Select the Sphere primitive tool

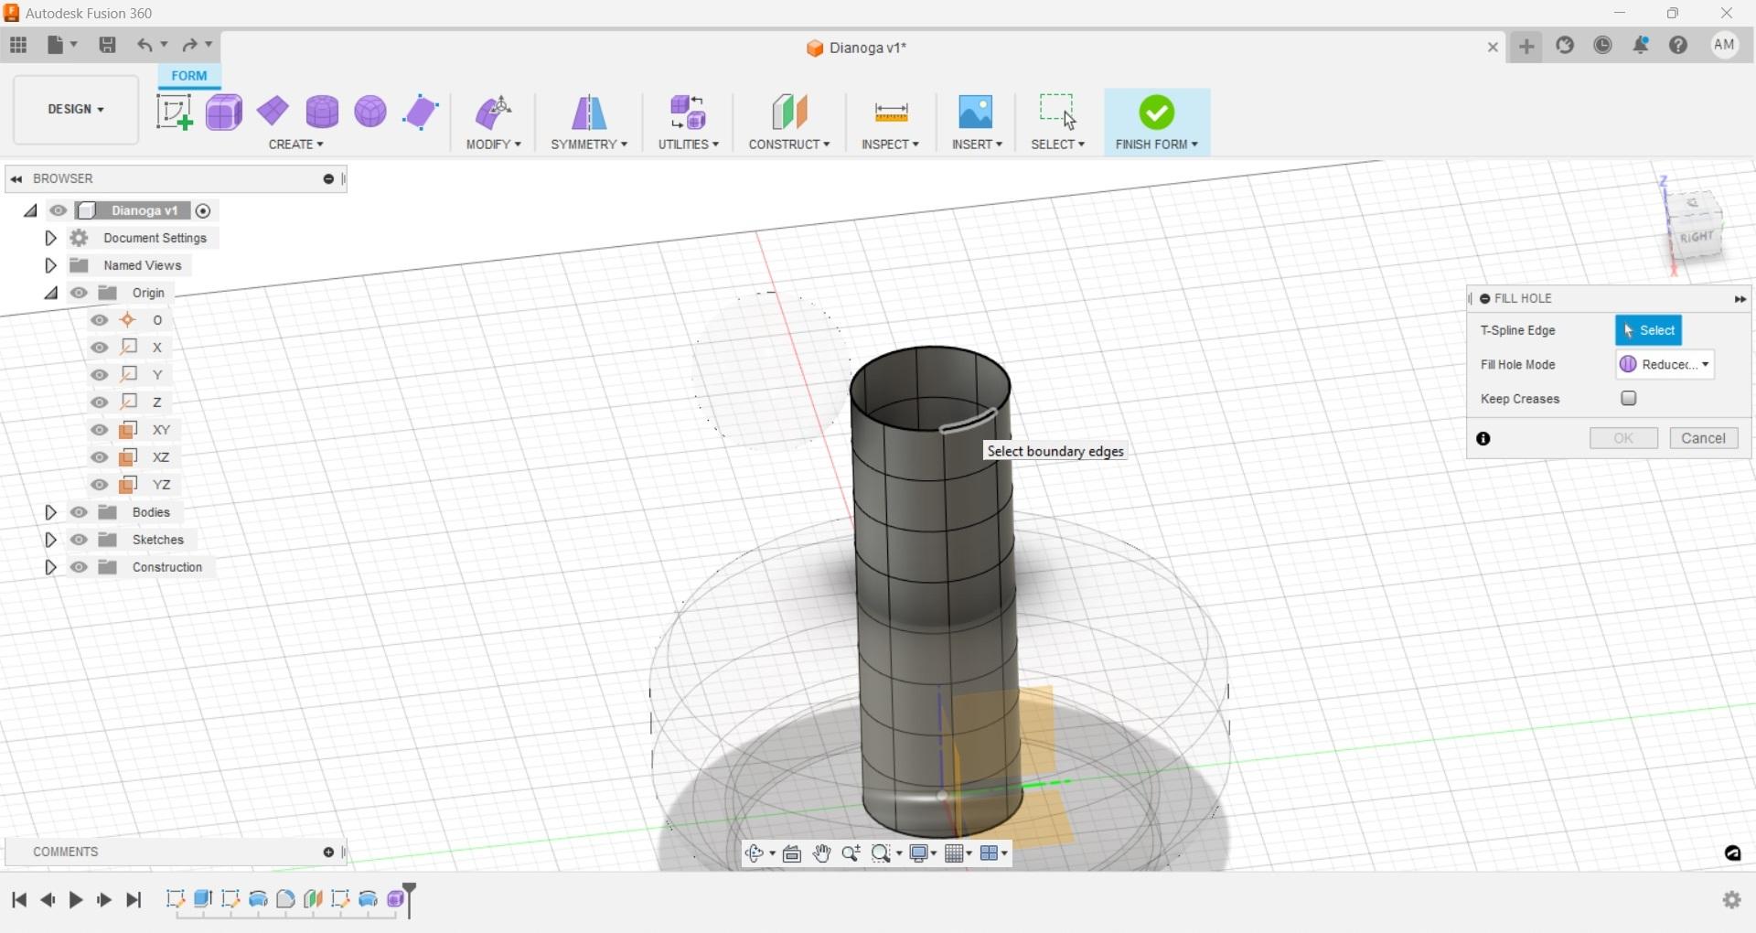(369, 112)
